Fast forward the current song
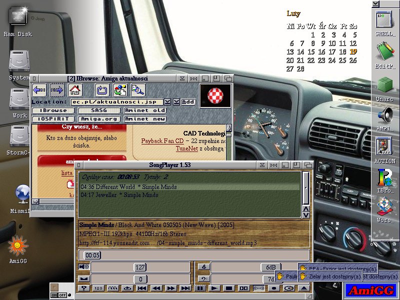400x300 pixels. pos(171,288)
